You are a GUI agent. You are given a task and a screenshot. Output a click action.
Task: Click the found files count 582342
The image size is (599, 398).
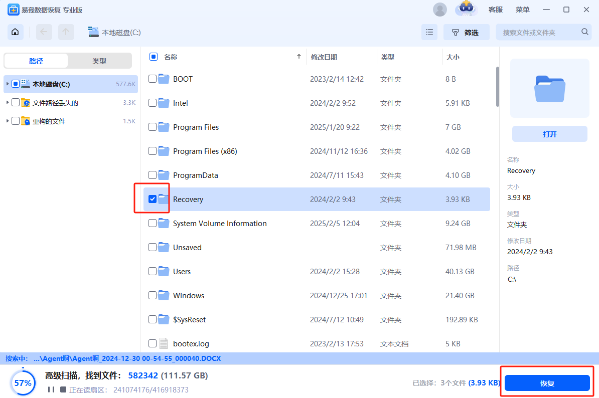(143, 375)
